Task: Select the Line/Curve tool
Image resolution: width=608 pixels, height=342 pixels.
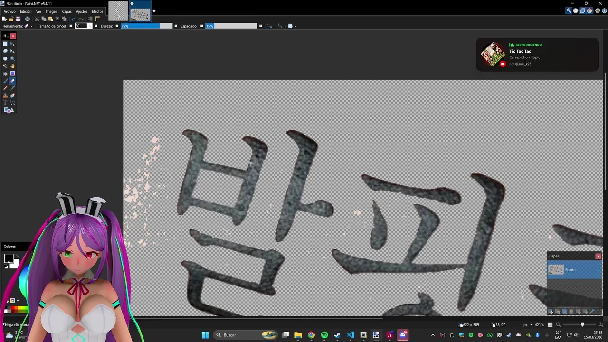Action: [x=12, y=103]
